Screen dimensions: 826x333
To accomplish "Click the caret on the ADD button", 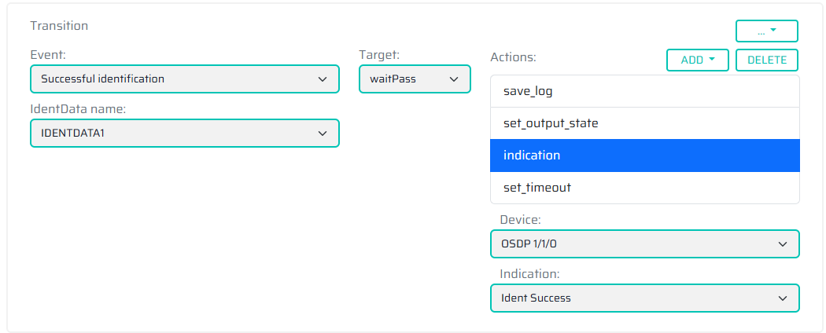I will point(712,60).
